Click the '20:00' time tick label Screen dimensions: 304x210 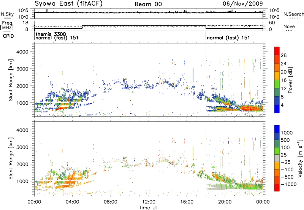225,202
